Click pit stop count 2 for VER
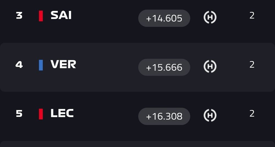The height and width of the screenshot is (147, 275). 252,65
